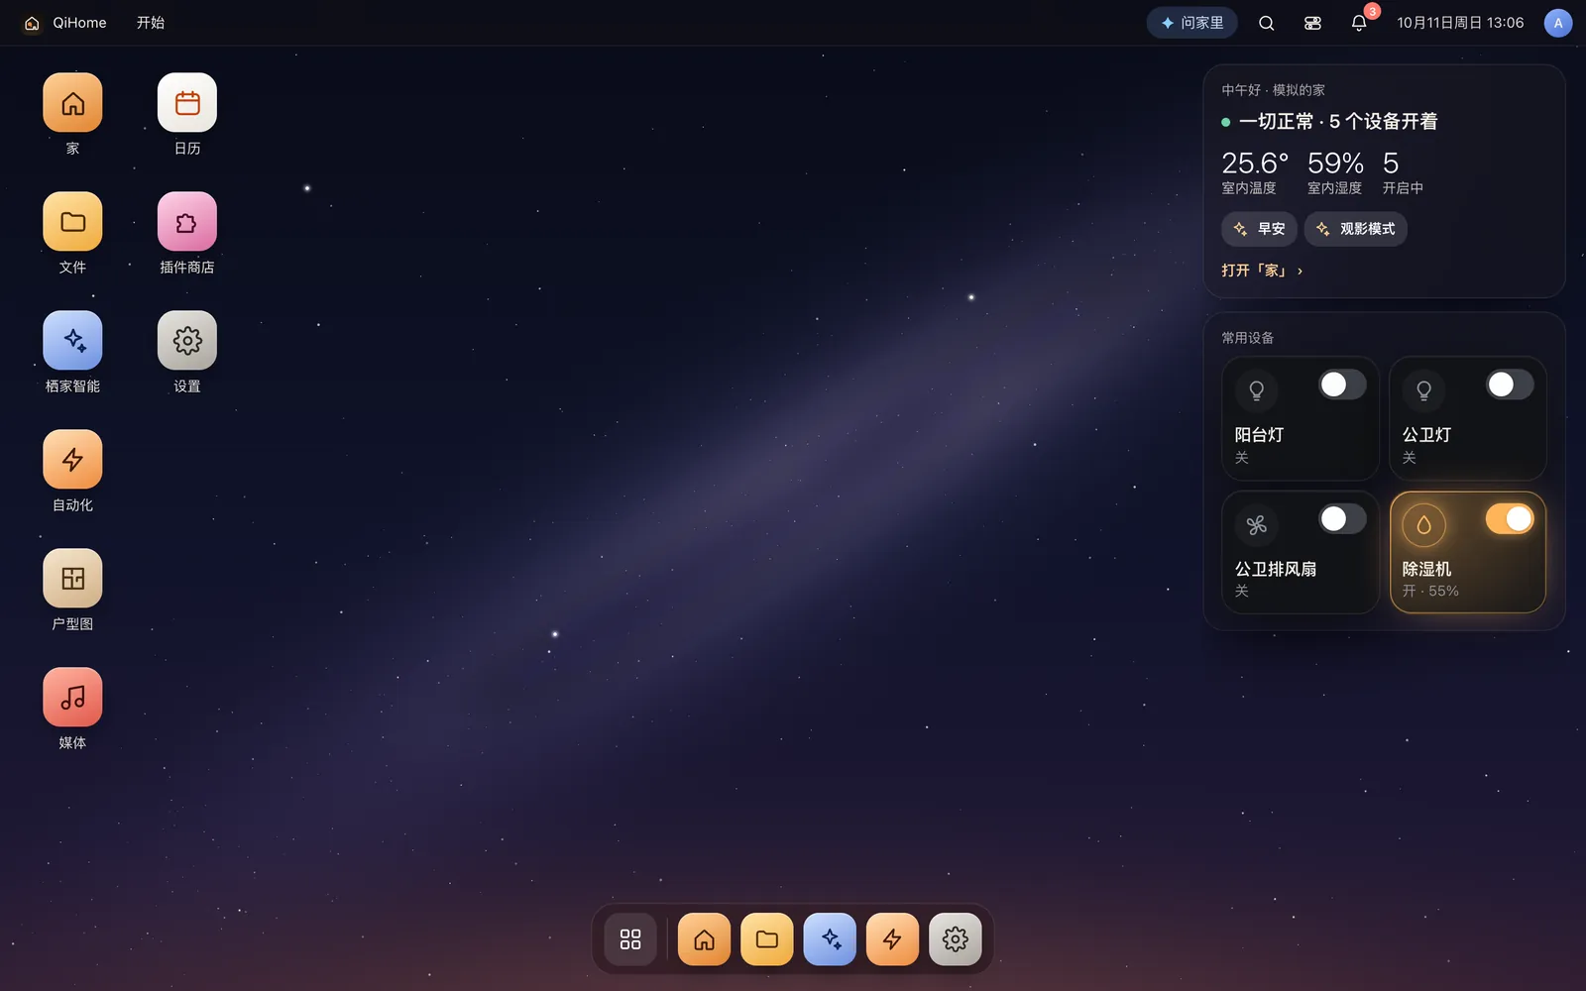Turn off the 除湿机 switch

[1510, 518]
